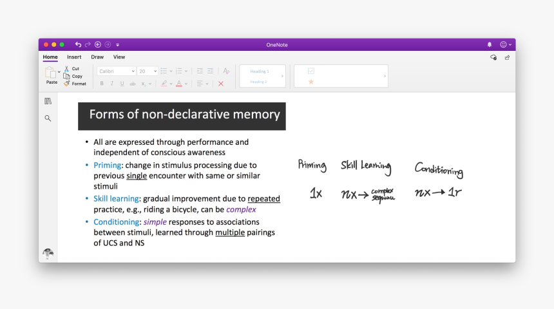554x309 pixels.
Task: Open the notifications bell
Action: (x=490, y=44)
